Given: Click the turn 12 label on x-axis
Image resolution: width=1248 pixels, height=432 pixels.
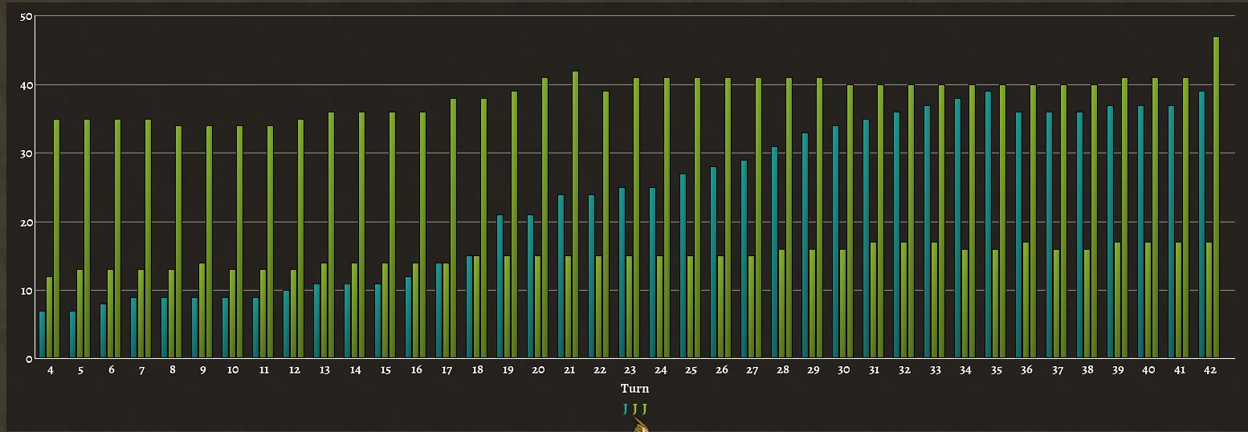Looking at the screenshot, I should pyautogui.click(x=294, y=370).
